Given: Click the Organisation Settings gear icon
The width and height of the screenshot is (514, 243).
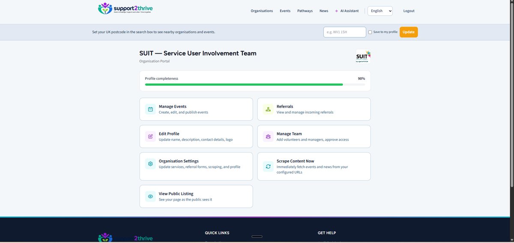Looking at the screenshot, I should (150, 164).
